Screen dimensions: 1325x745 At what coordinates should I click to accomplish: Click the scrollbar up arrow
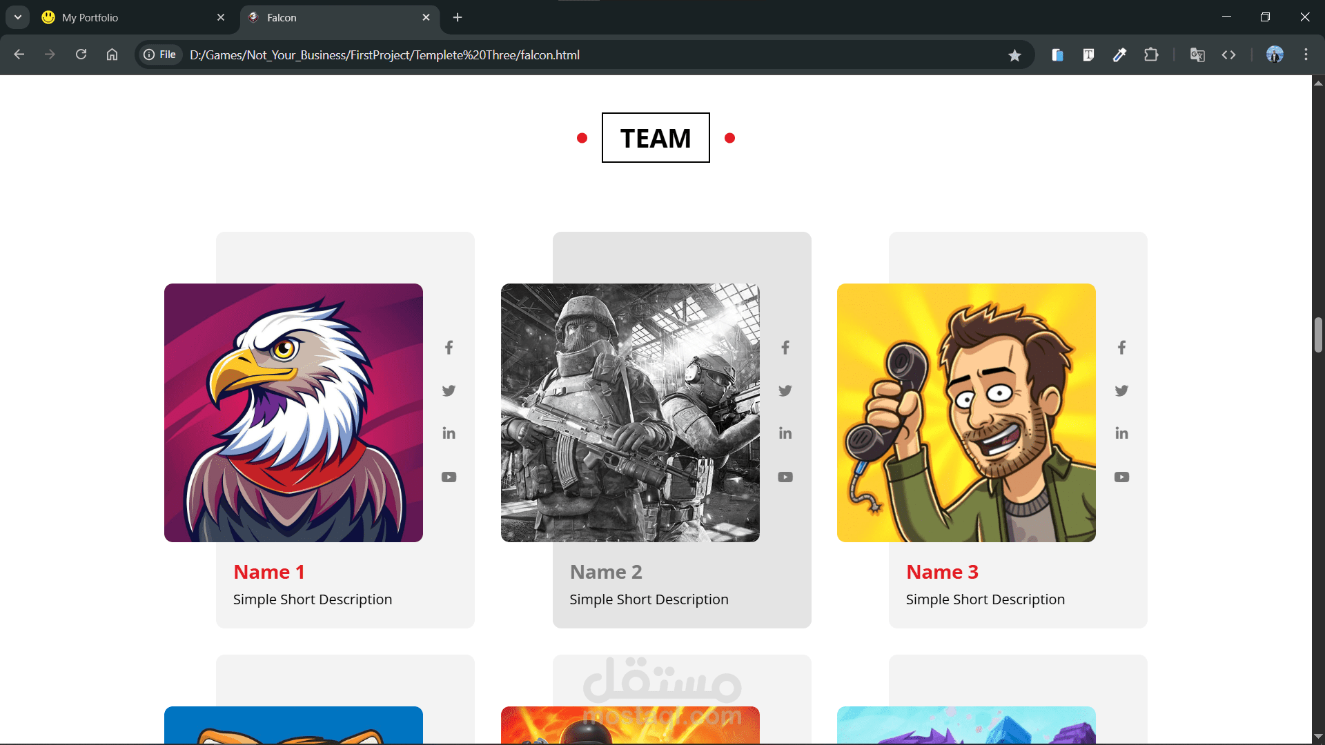[x=1318, y=83]
